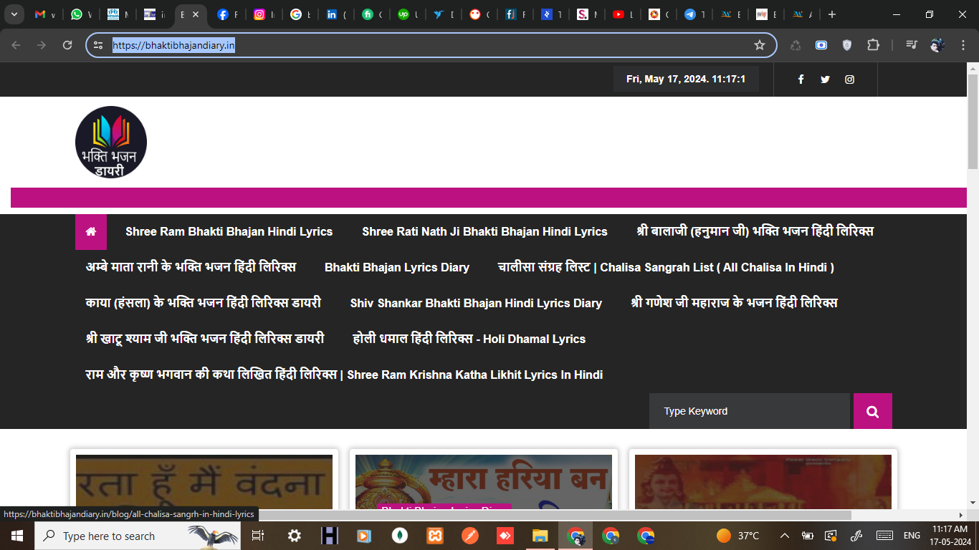Switch to the WhatsApp browser tab
The width and height of the screenshot is (979, 550).
click(77, 14)
